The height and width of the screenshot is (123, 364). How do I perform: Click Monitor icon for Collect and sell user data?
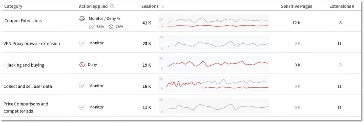[82, 86]
